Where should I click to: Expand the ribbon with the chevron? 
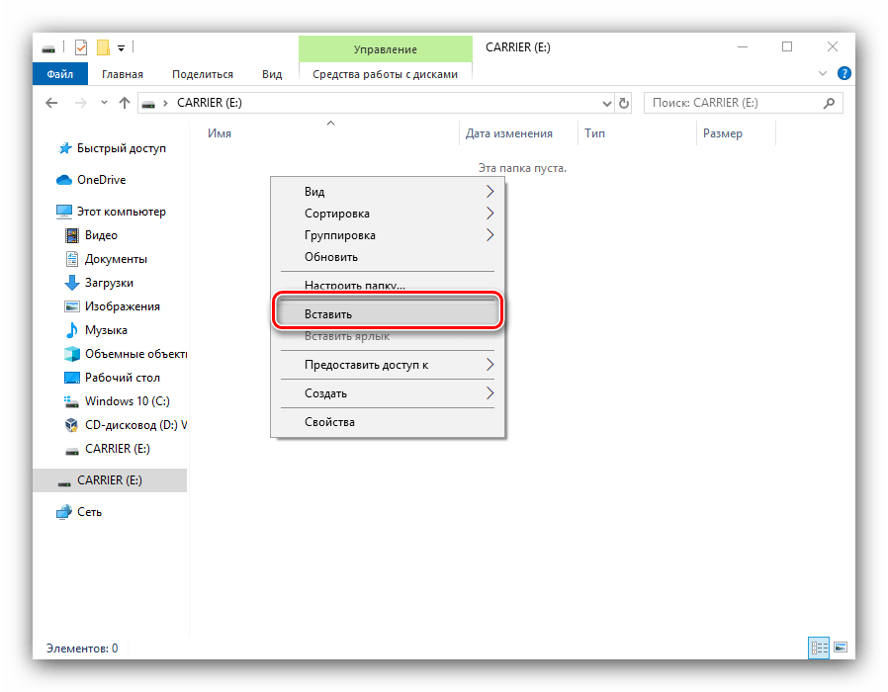click(823, 73)
